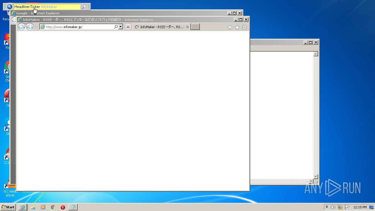375x211 pixels.
Task: Pause the Headline-Ticker with the blue button
Action: [10, 7]
